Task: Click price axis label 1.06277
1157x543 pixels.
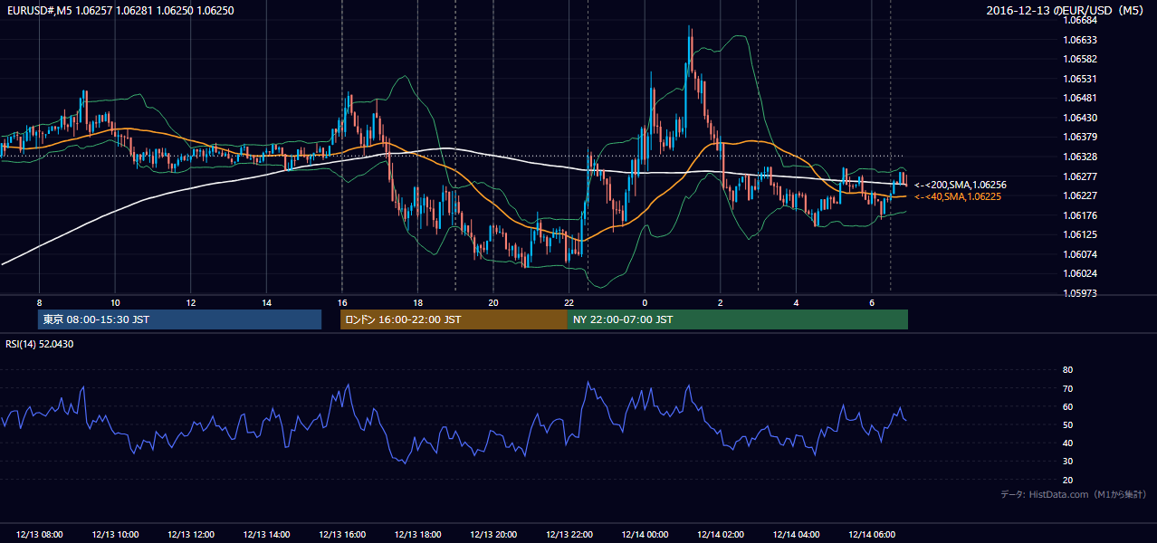Action: point(1079,176)
